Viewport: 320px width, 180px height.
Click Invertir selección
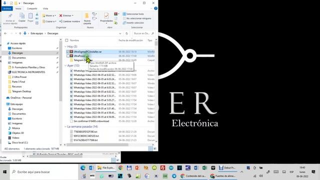pyautogui.click(x=133, y=23)
